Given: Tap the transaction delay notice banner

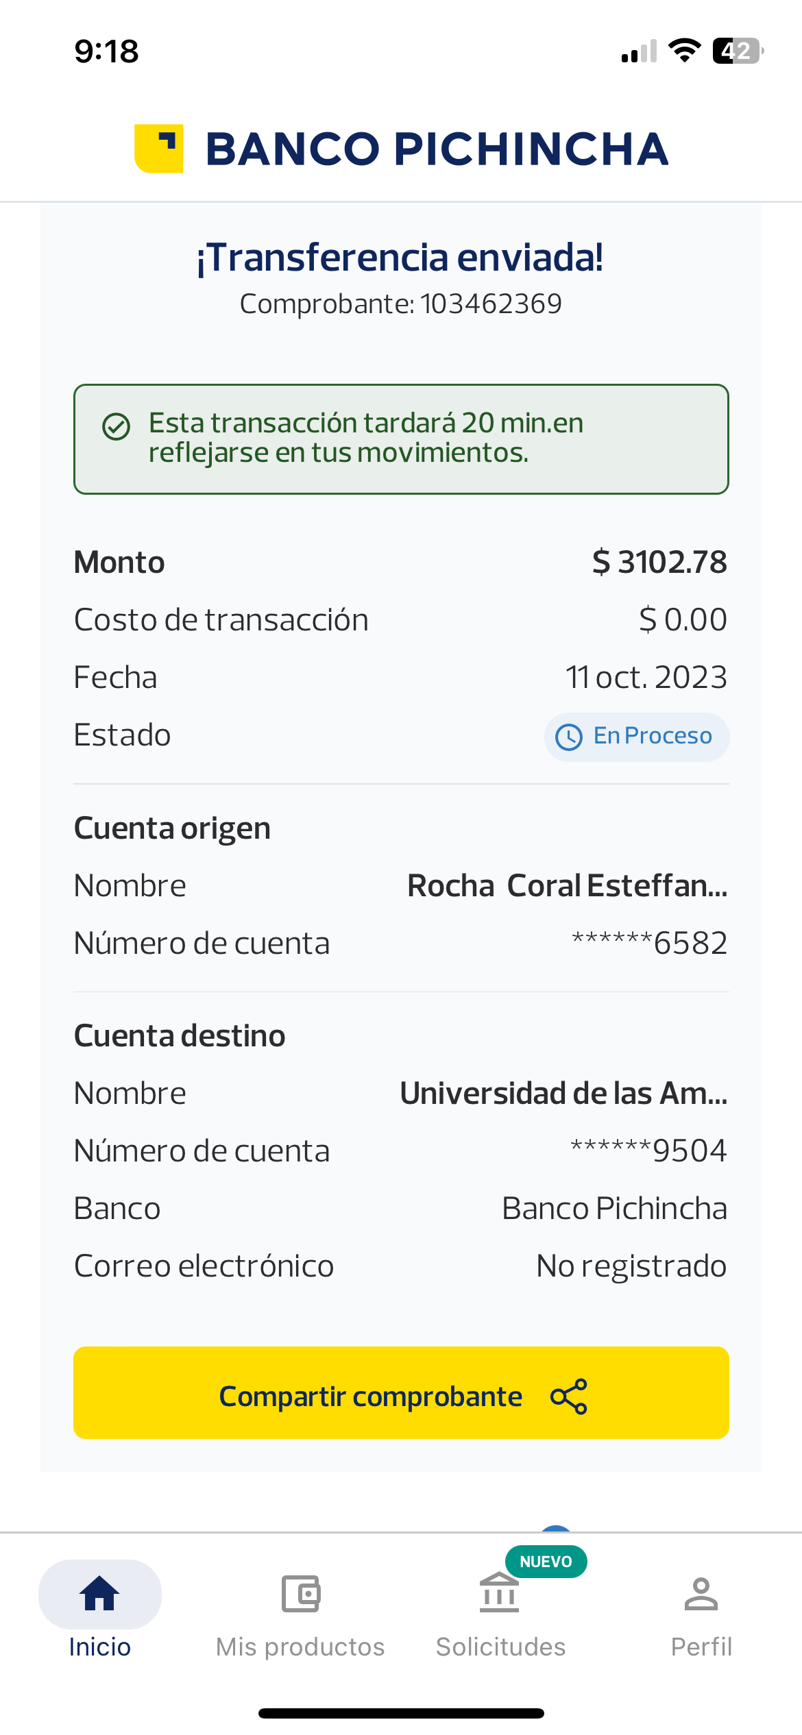Looking at the screenshot, I should [x=401, y=439].
